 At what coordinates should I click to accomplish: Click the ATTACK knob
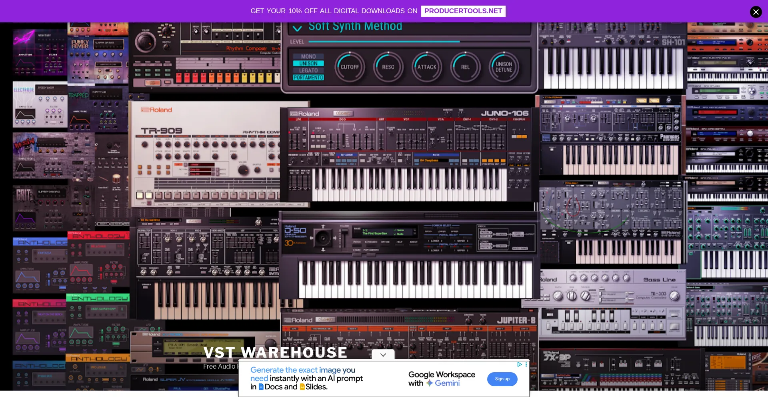[427, 67]
